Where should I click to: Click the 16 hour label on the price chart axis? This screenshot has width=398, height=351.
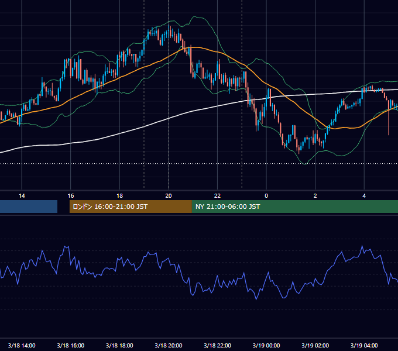tap(71, 196)
